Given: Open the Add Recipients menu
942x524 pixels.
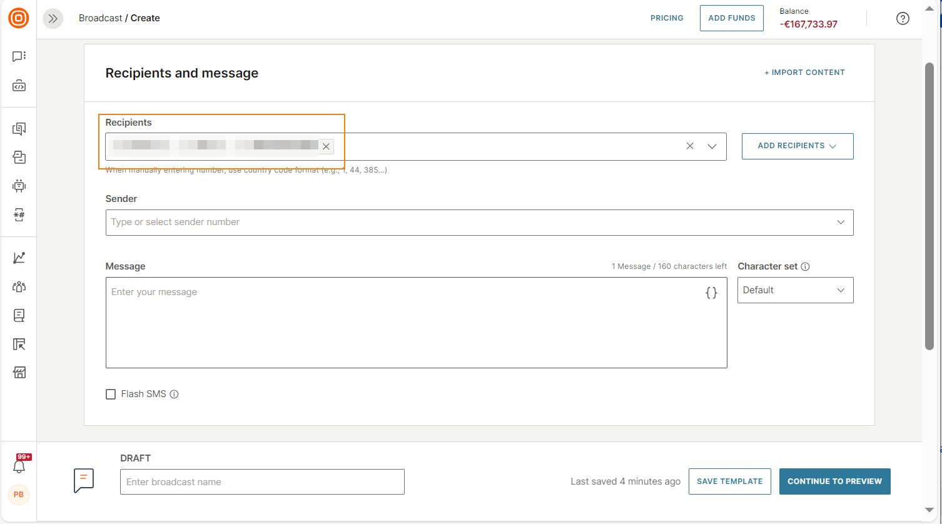Looking at the screenshot, I should click(x=797, y=146).
